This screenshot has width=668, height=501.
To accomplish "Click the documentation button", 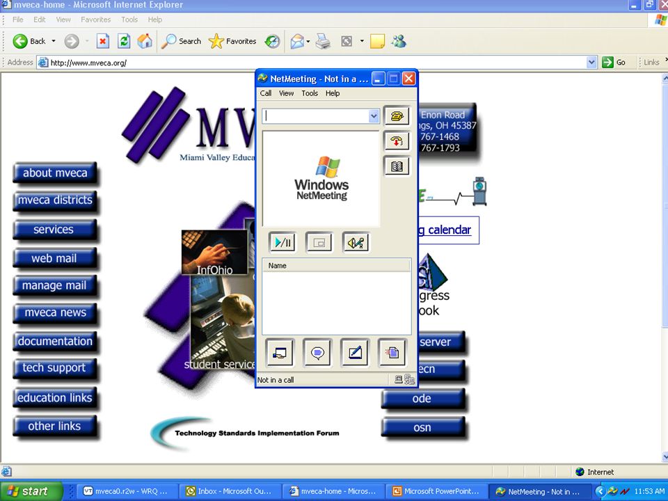I will (55, 341).
